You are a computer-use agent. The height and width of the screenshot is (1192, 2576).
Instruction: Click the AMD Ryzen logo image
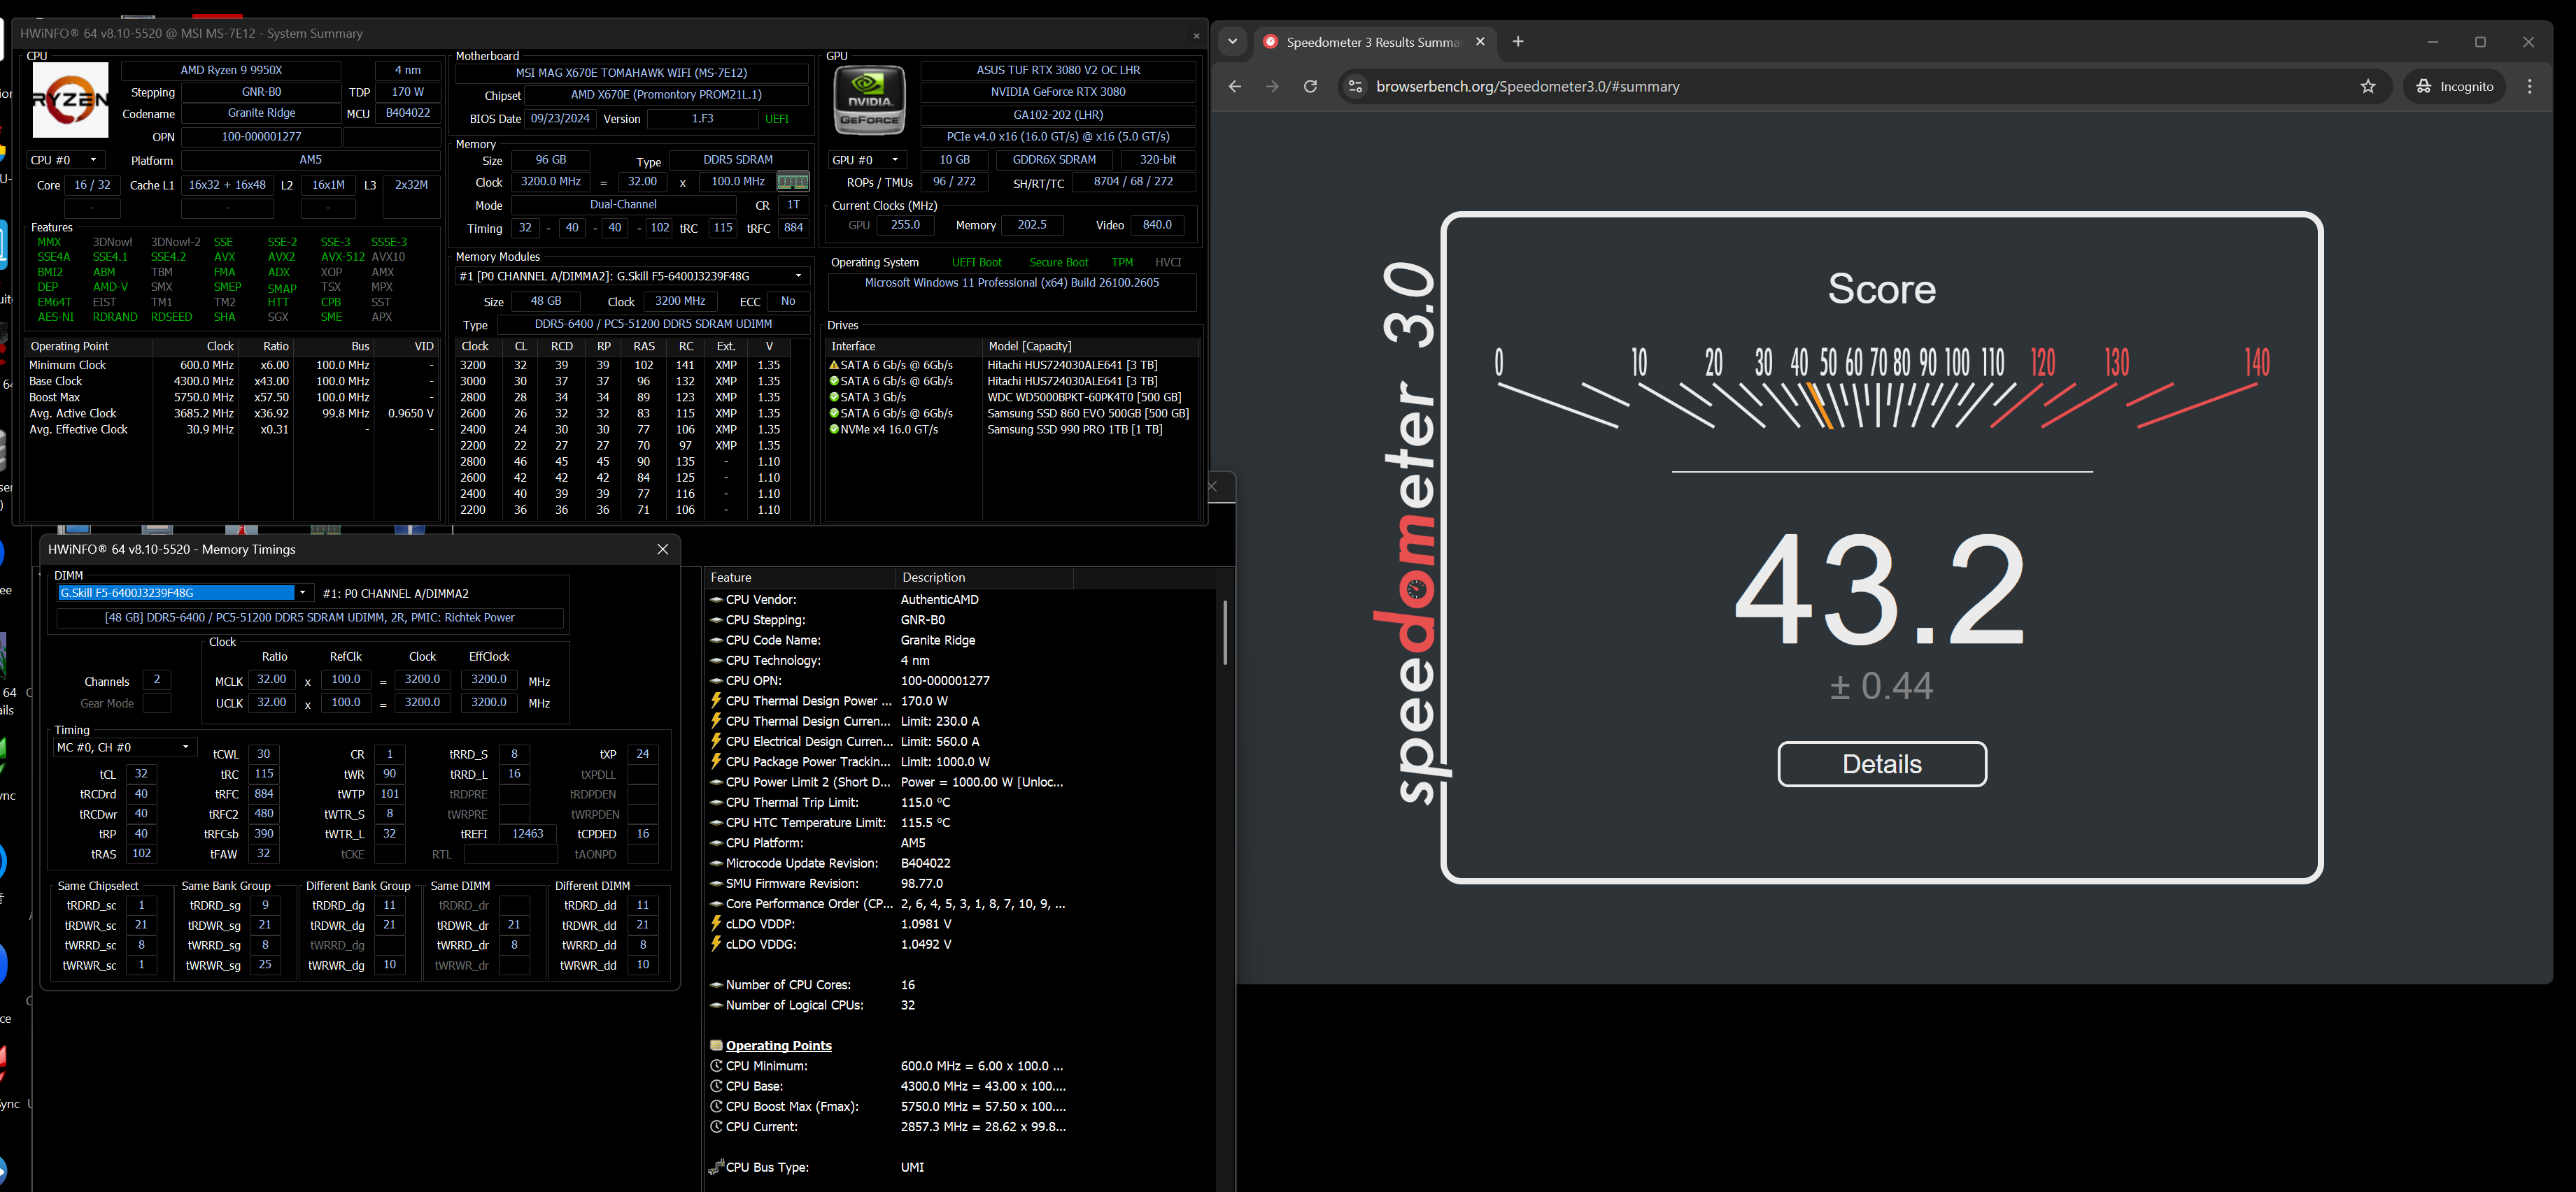coord(70,100)
